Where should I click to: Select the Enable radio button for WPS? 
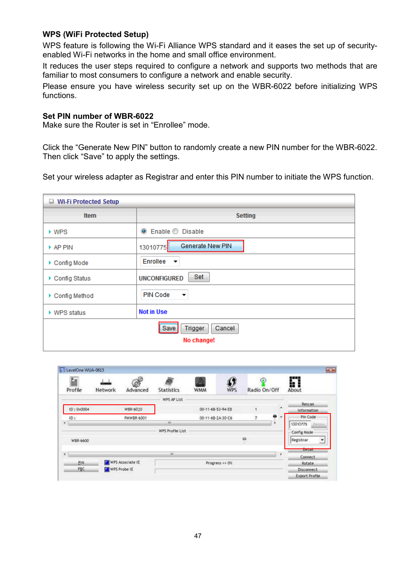[144, 231]
